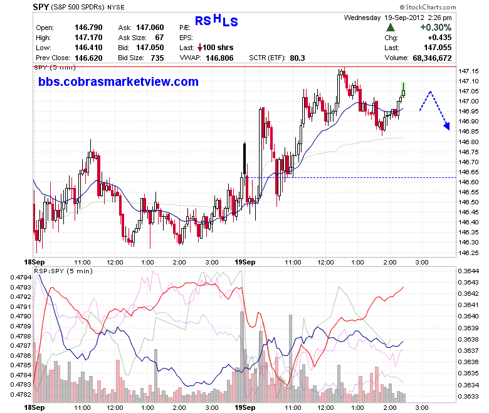Select the SPY (5 min) chart label
Viewport: 489px width, 413px height.
pos(55,67)
